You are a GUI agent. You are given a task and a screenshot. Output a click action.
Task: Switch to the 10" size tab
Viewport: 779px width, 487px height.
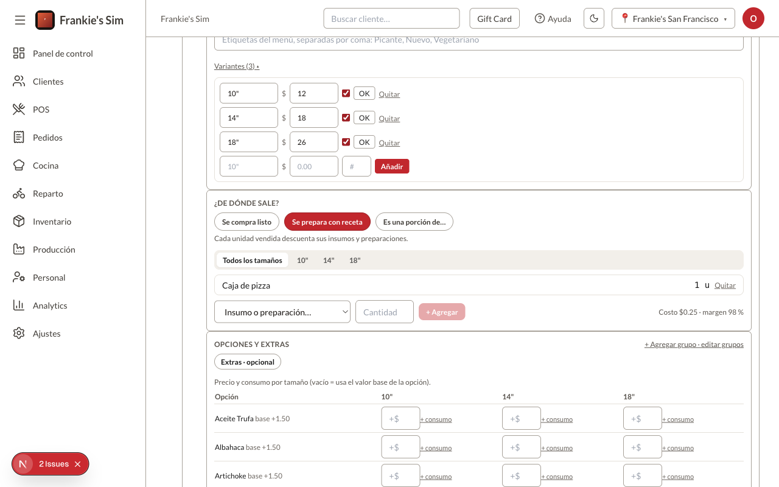click(302, 260)
